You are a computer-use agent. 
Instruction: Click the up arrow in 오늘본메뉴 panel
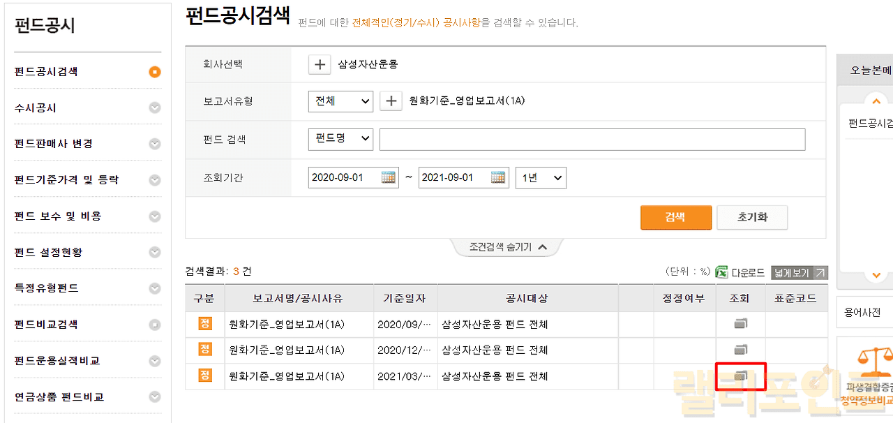(877, 102)
